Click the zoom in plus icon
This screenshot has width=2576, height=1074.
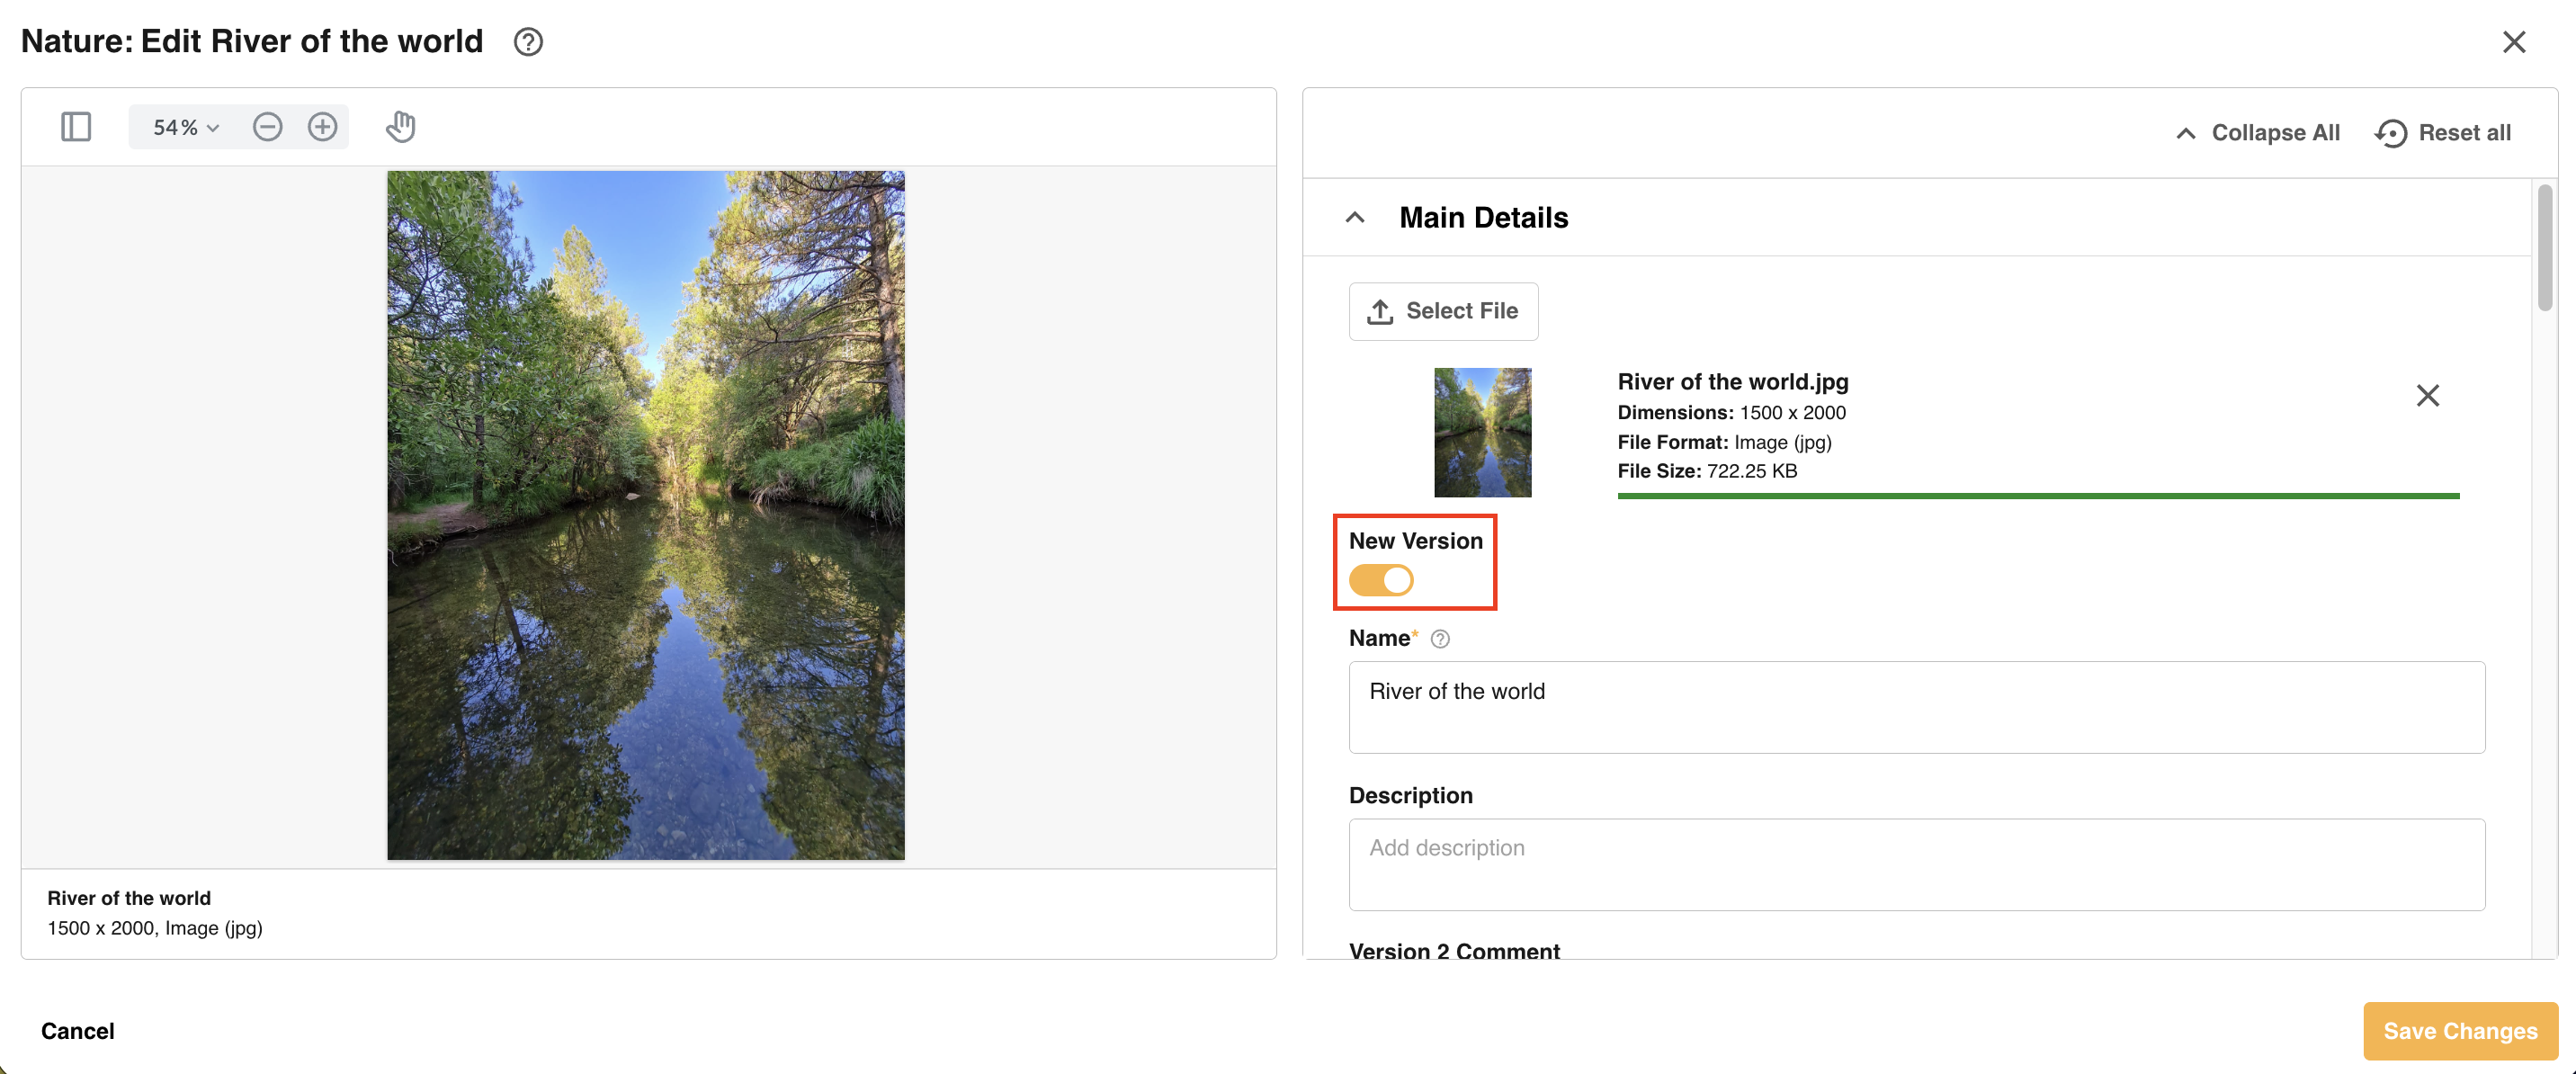coord(322,127)
